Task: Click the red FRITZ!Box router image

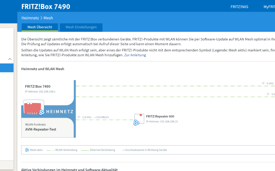Action: tap(33, 107)
